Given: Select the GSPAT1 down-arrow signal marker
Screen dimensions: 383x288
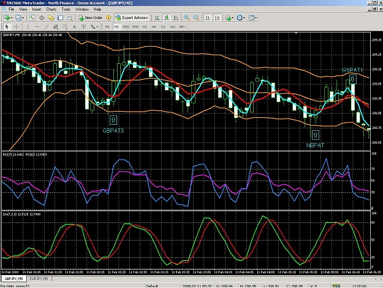Looking at the screenshot, I should [352, 79].
